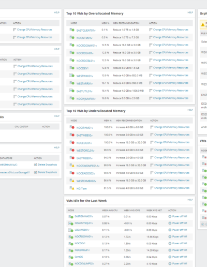Open HELP for VMs Idle for Last Week
This screenshot has width=207, height=267.
click(190, 200)
